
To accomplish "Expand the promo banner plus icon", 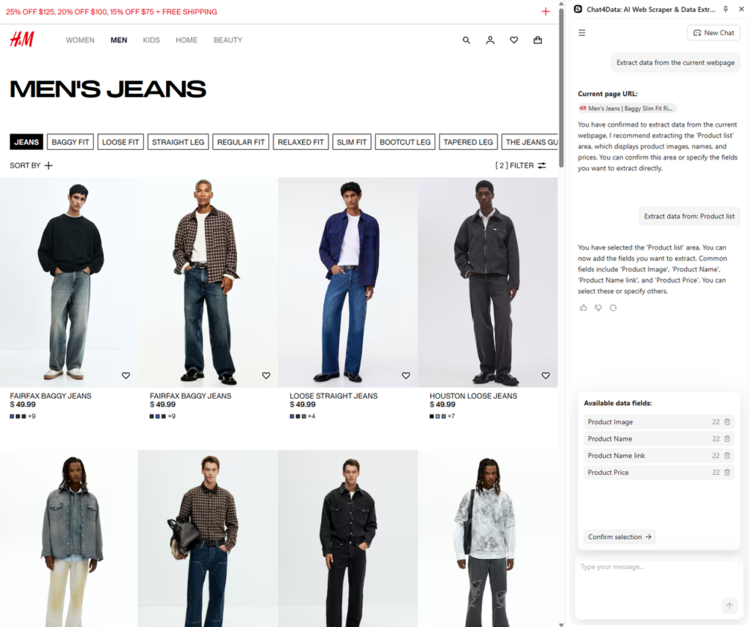I will click(546, 12).
